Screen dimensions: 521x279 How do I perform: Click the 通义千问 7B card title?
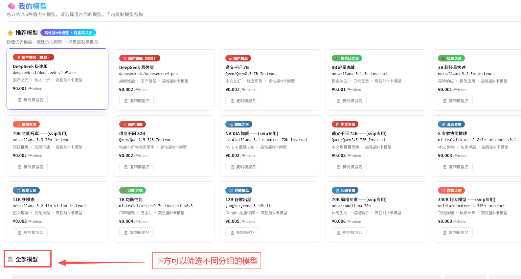(237, 68)
